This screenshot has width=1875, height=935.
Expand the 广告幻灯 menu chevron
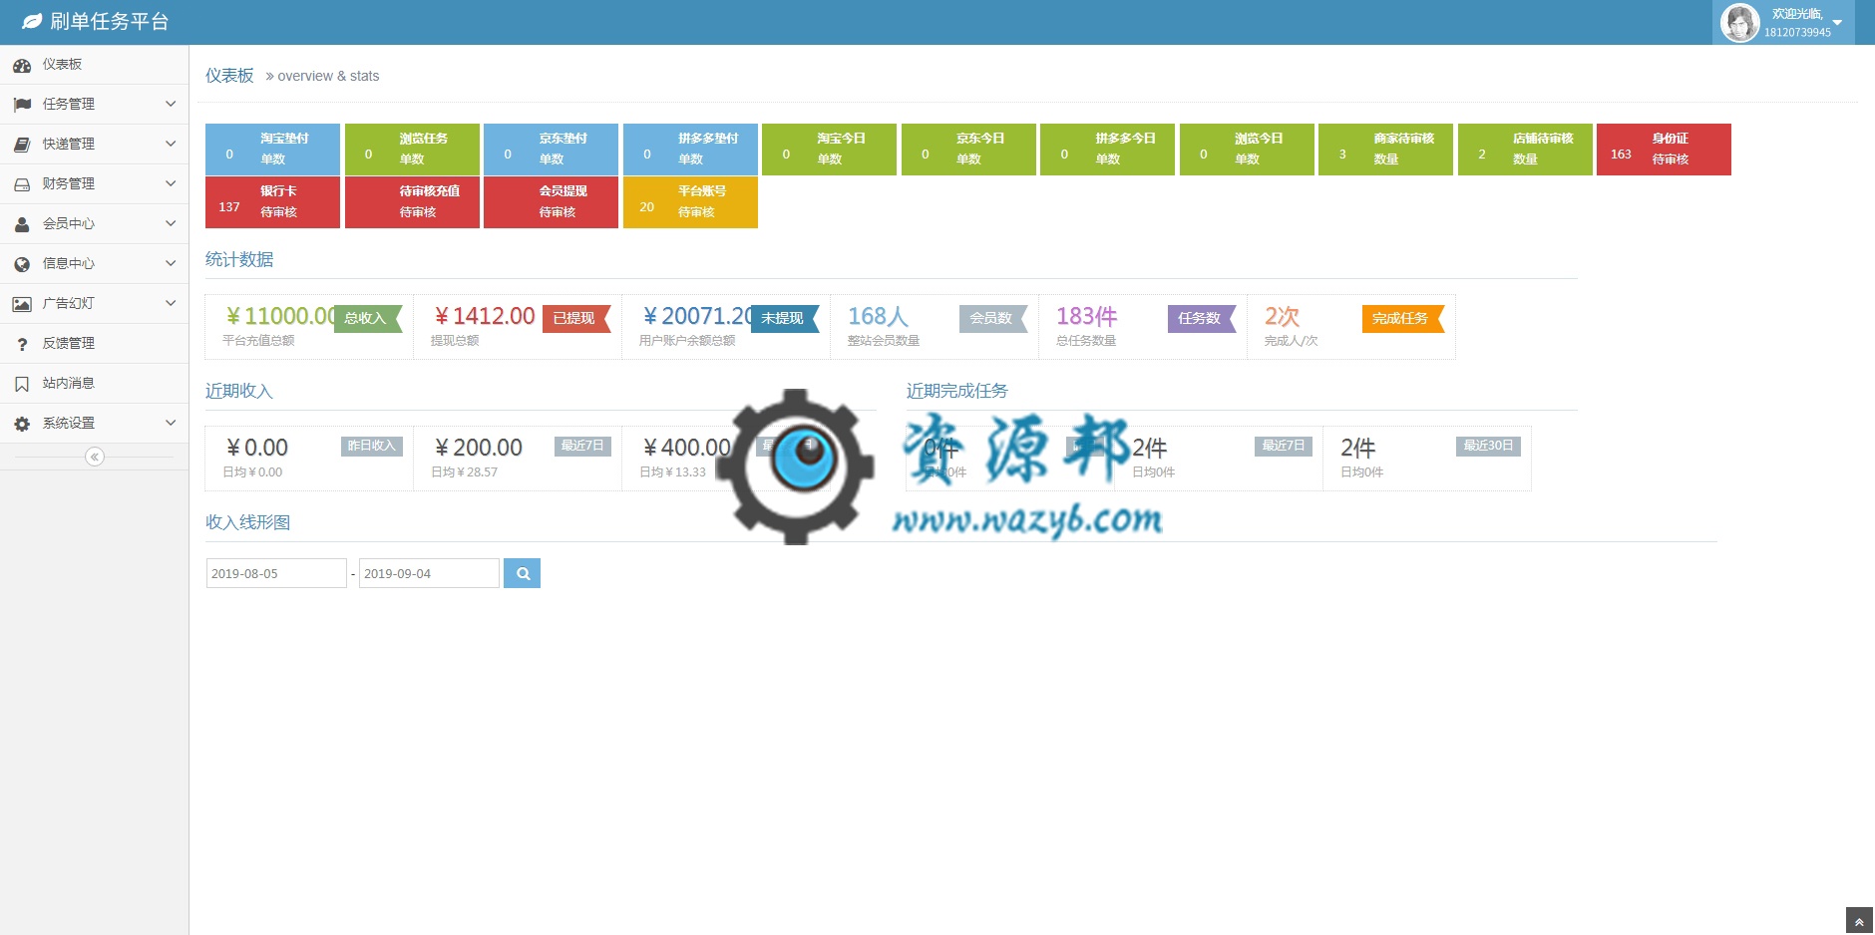[x=171, y=303]
